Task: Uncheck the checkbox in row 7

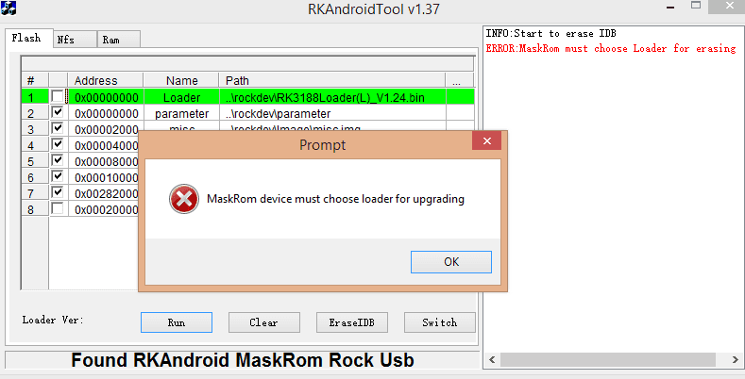Action: point(58,192)
